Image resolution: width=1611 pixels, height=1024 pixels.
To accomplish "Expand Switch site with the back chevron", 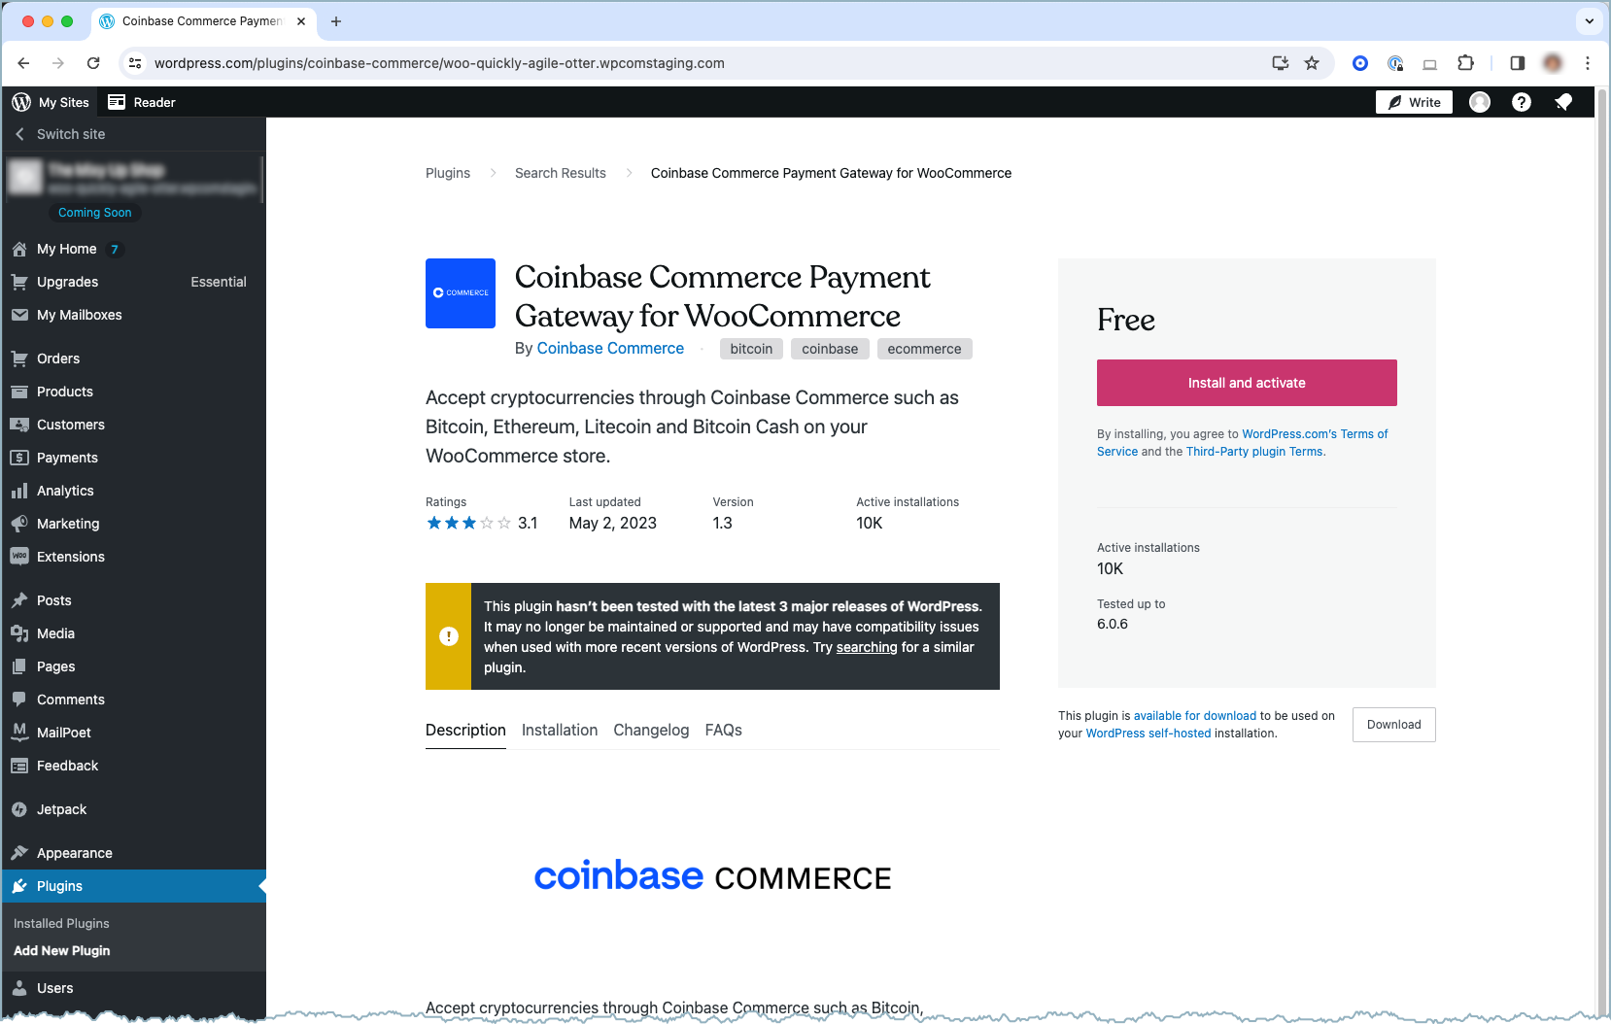I will 20,134.
